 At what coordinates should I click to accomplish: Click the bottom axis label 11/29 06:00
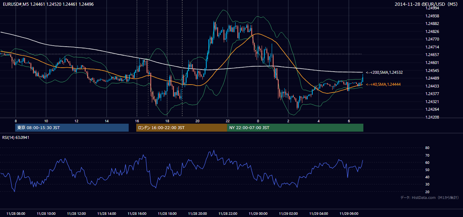pos(349,214)
